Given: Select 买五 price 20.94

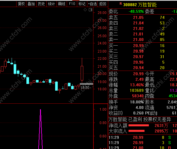Looking at the screenshot, I should (138, 68).
